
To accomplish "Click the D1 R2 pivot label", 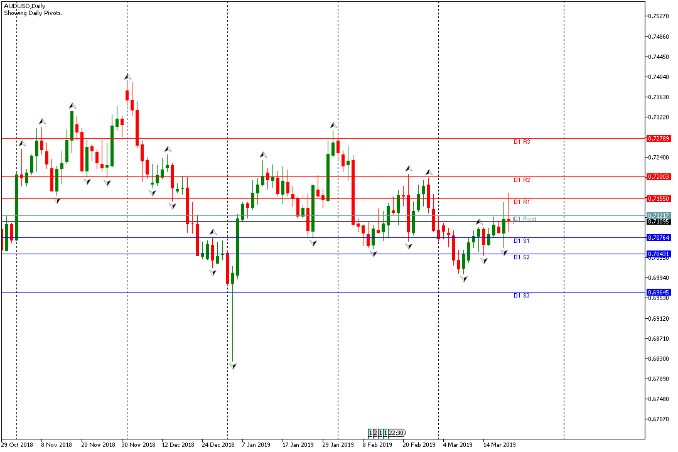I will coord(522,180).
